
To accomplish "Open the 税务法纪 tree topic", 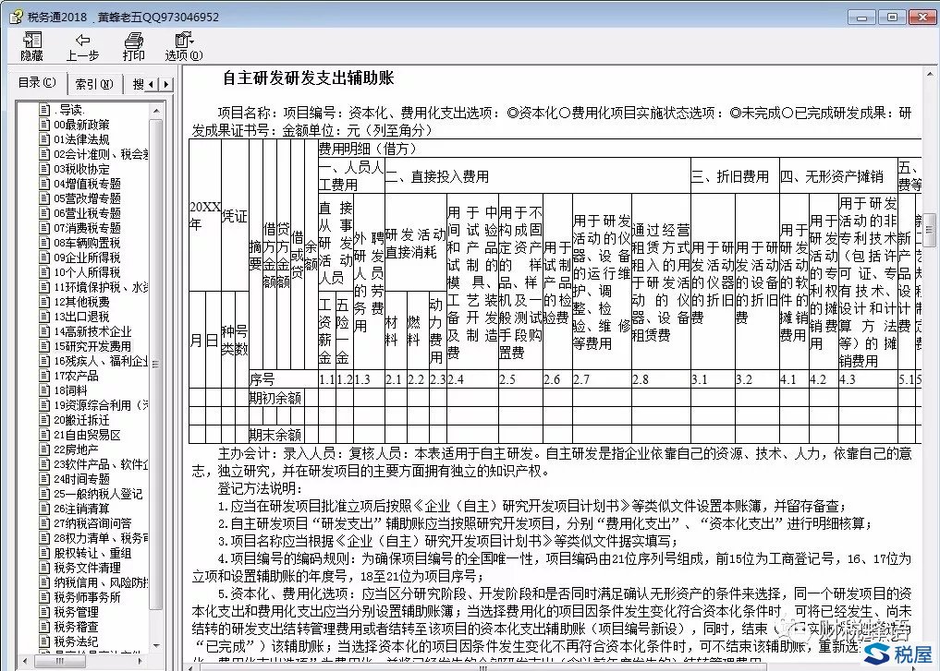I will click(x=76, y=641).
